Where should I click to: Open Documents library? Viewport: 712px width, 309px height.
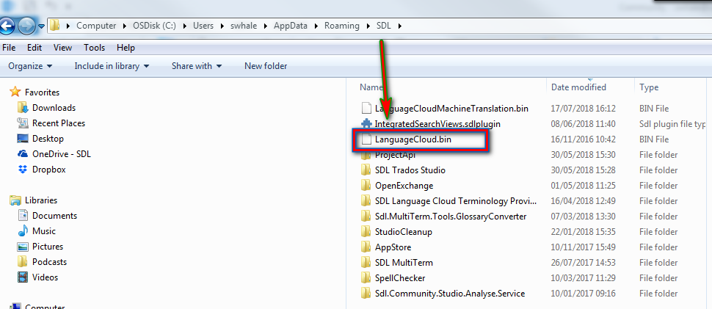point(54,216)
